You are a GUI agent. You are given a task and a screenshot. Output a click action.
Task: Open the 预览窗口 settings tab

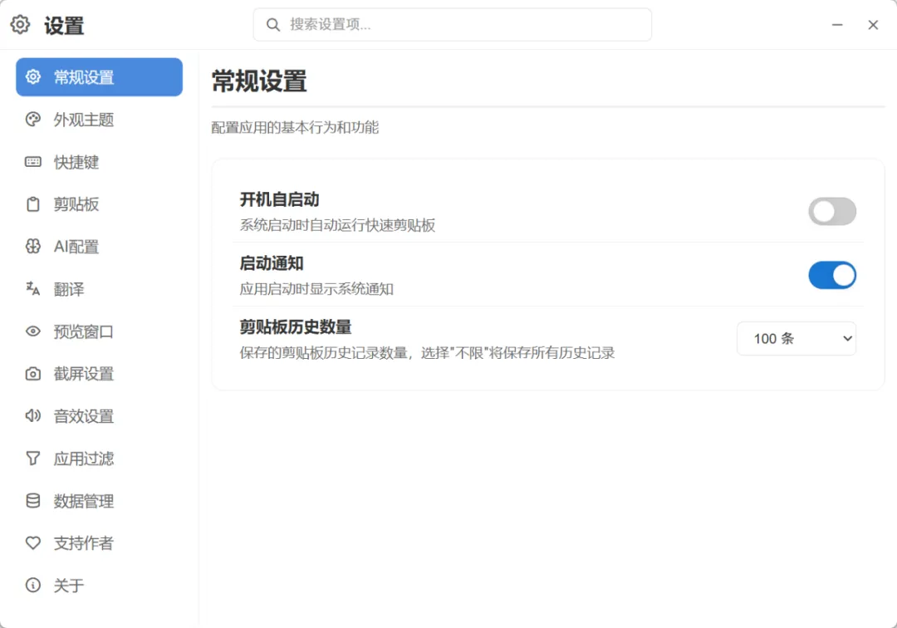[83, 331]
